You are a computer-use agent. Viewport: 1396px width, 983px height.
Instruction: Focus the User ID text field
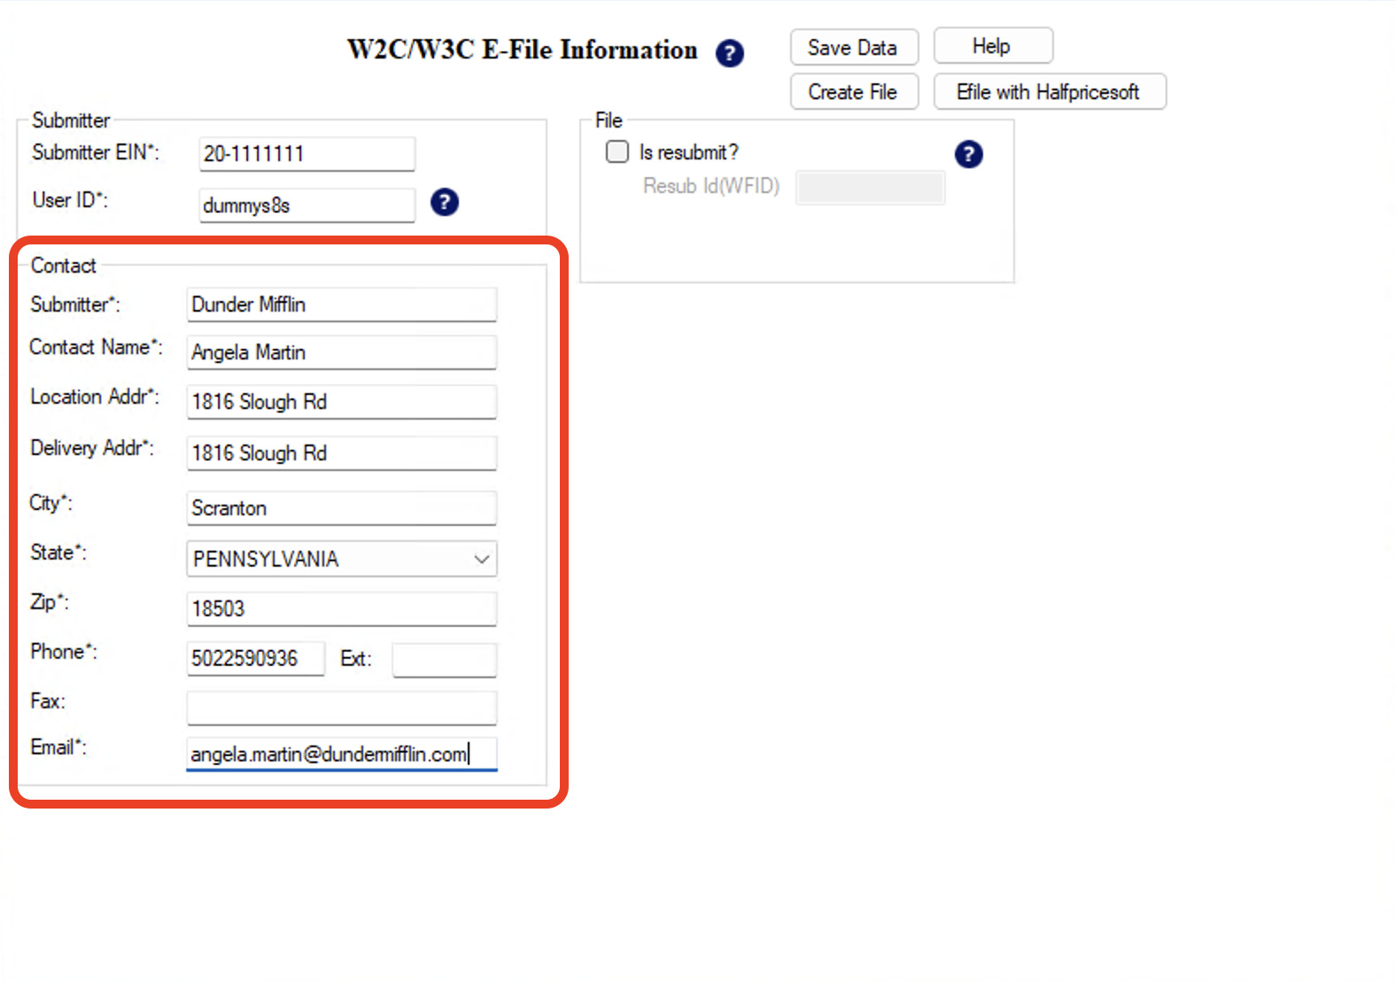(x=306, y=205)
